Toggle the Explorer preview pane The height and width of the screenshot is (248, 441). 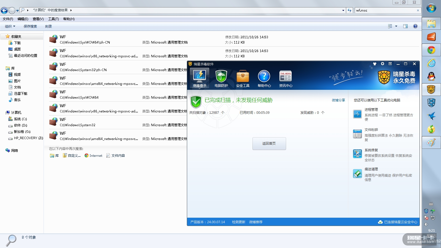click(x=405, y=26)
